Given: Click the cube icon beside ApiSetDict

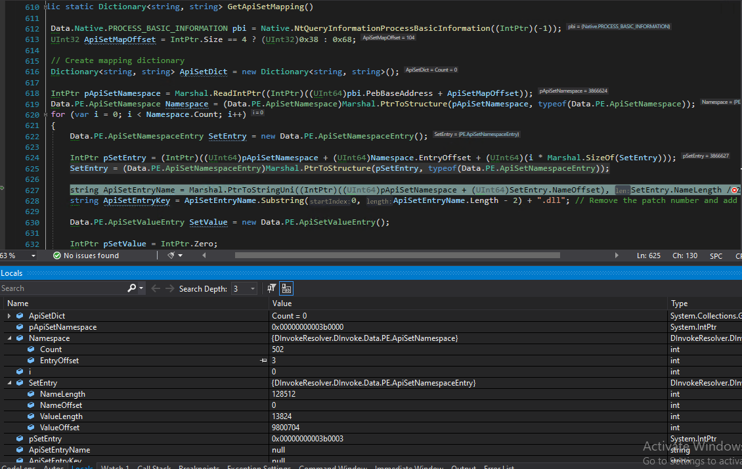Looking at the screenshot, I should (20, 316).
